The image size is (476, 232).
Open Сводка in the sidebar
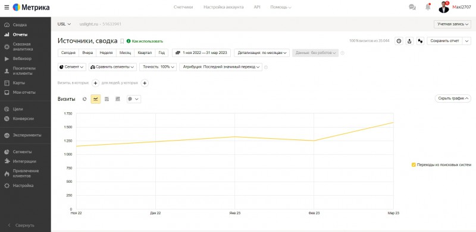pyautogui.click(x=20, y=25)
